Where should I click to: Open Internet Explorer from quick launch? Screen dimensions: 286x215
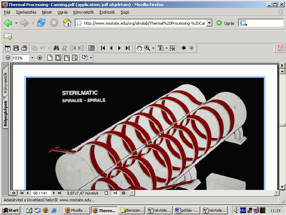(54, 210)
